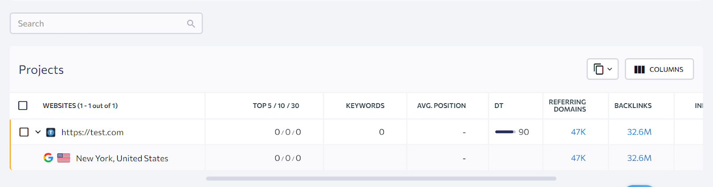Open the COLUMNS settings button
The height and width of the screenshot is (187, 713).
[x=659, y=69]
